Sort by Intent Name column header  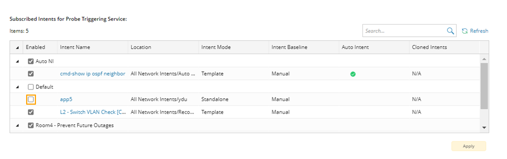click(x=75, y=47)
